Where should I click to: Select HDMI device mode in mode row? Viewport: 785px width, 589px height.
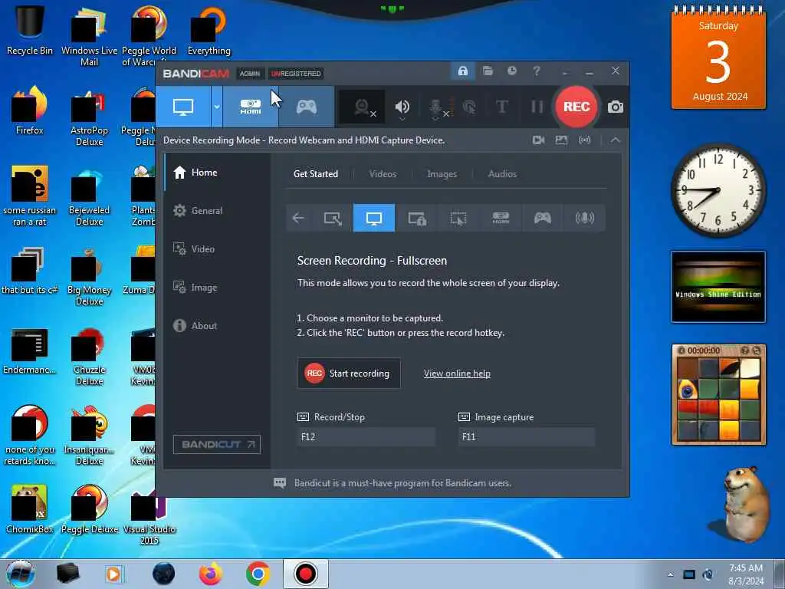click(501, 218)
